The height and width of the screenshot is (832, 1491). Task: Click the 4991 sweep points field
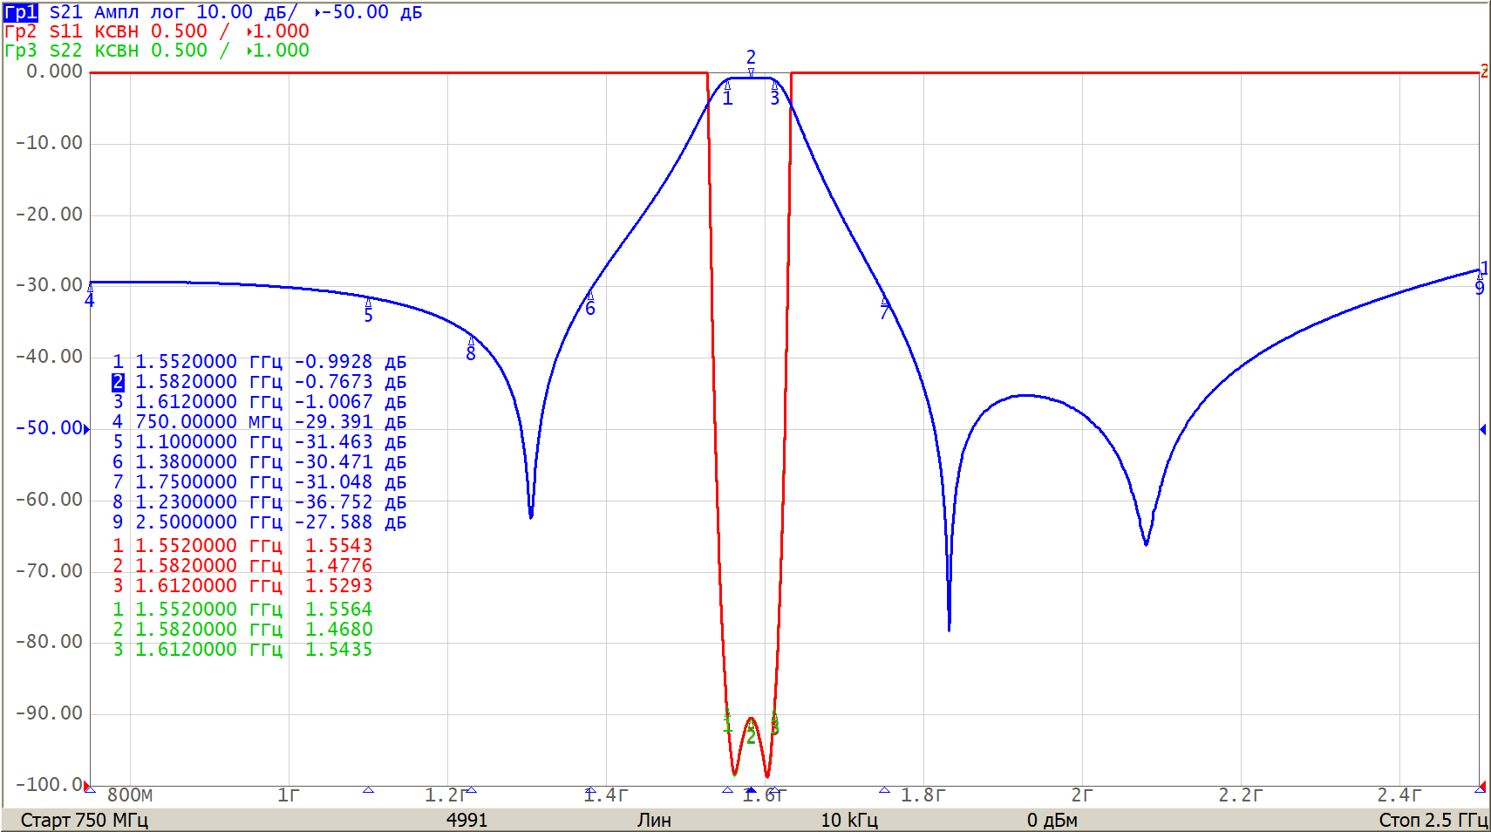tap(466, 820)
